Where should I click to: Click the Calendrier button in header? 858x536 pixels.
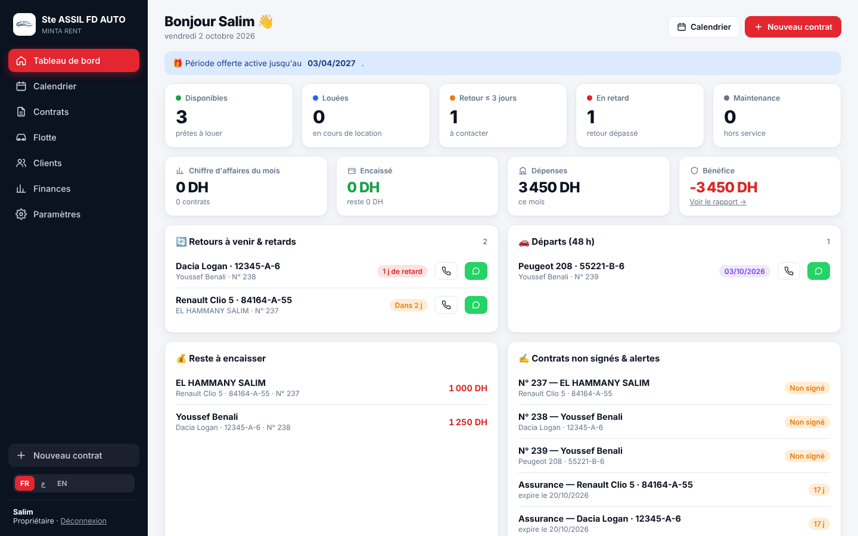pos(704,27)
